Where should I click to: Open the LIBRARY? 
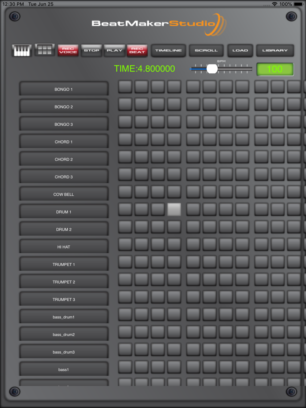(275, 50)
